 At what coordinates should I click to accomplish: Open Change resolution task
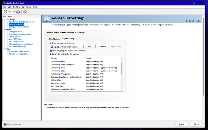click(16, 32)
